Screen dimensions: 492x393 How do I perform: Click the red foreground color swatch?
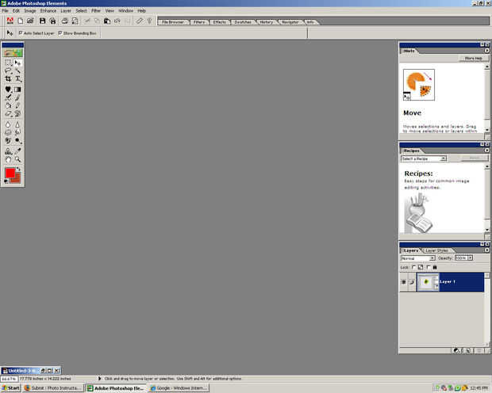click(x=10, y=173)
